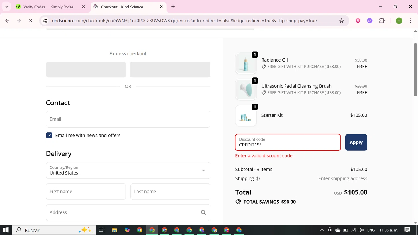Open the Country/Region dropdown

pos(128,170)
